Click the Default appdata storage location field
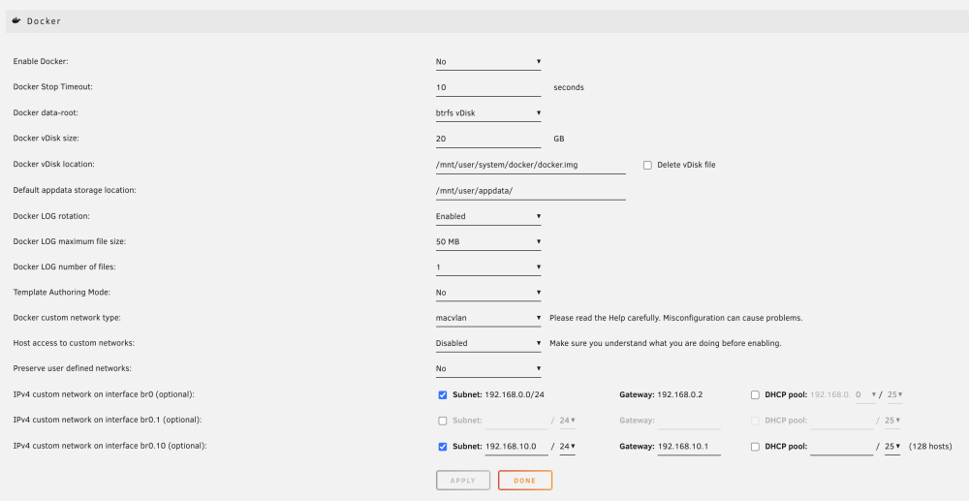This screenshot has width=969, height=501. tap(530, 191)
